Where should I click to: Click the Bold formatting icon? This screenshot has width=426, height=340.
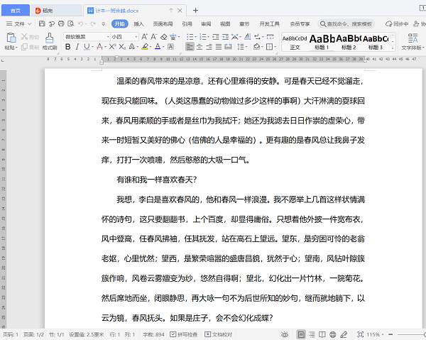pyautogui.click(x=67, y=47)
